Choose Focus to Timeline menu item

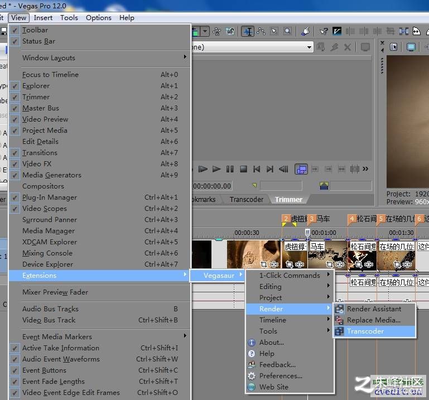tap(100, 75)
